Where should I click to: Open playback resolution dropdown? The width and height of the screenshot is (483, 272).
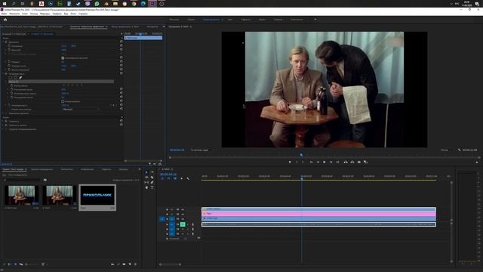pyautogui.click(x=447, y=150)
